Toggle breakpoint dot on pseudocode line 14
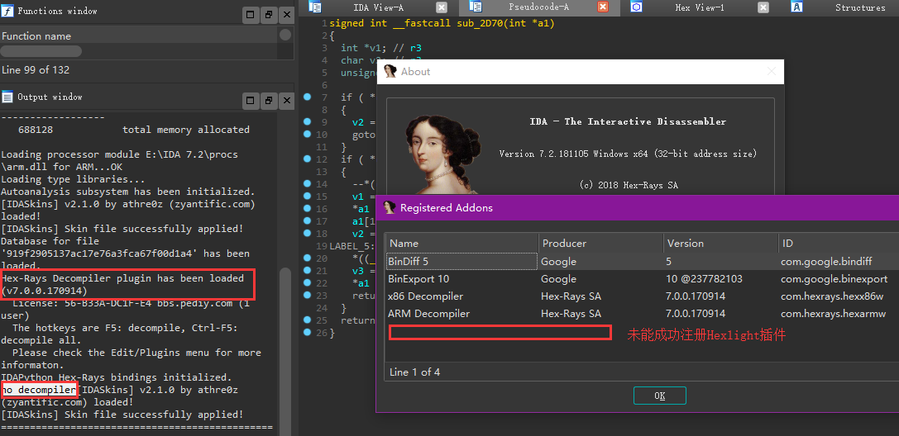Viewport: 899px width, 436px height. [x=307, y=183]
